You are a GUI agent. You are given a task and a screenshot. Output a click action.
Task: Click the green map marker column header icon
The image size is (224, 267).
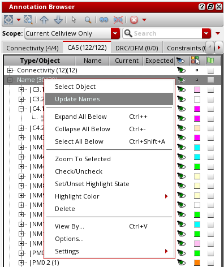[x=210, y=61]
